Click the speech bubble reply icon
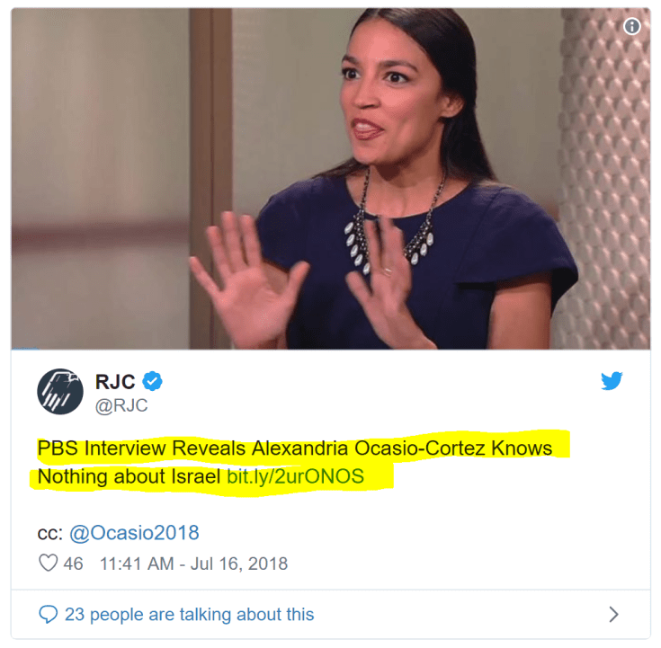Screen dimensions: 661x648 pyautogui.click(x=48, y=614)
